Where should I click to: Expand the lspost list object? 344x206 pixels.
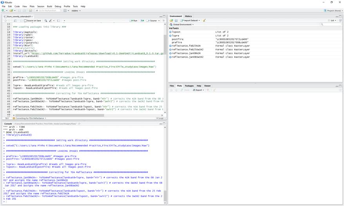tap(170, 32)
